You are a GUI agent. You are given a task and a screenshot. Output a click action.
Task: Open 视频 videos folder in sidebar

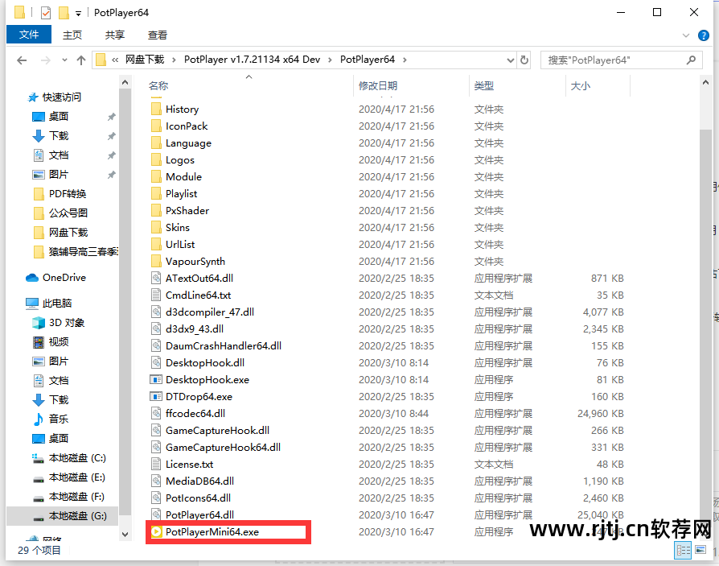51,342
